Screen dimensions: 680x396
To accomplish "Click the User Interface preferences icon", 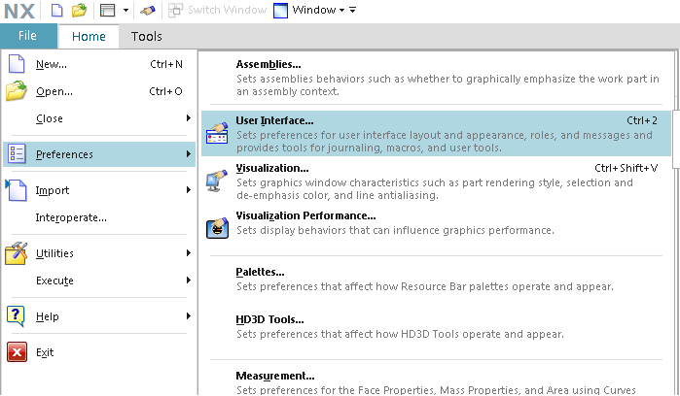I will (x=217, y=133).
